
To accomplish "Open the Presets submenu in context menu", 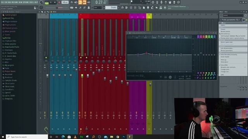I will (x=233, y=29).
